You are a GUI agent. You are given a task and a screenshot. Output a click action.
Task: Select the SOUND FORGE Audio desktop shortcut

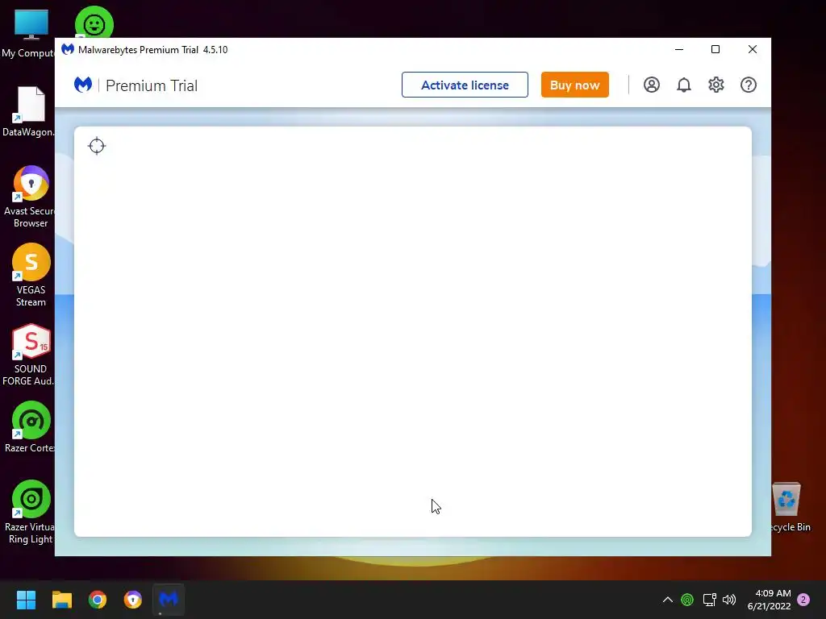click(29, 355)
